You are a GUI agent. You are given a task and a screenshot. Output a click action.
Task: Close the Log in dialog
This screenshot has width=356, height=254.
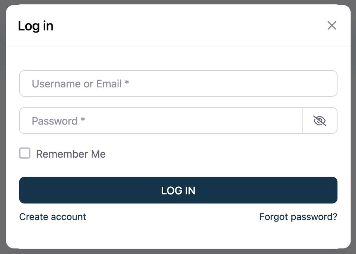pyautogui.click(x=332, y=26)
